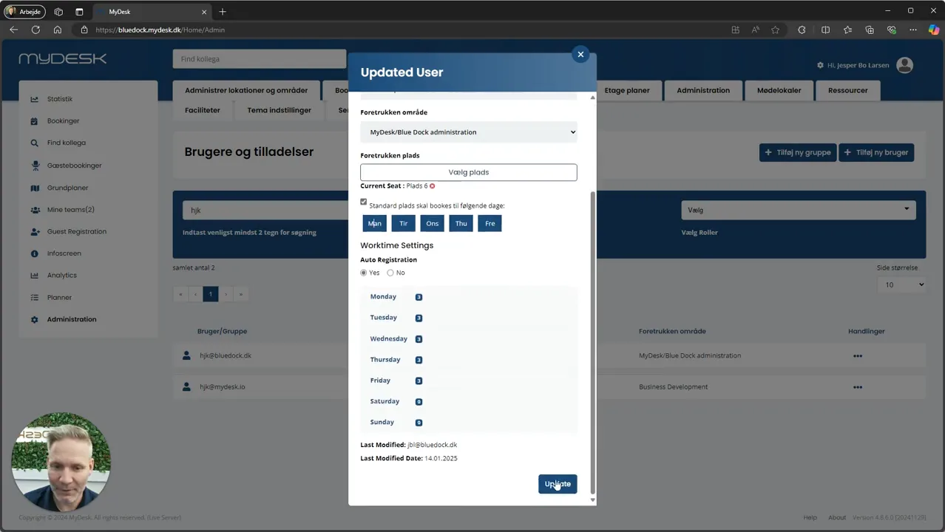Click the browser home button
Screen dimensions: 945x532
(x=58, y=30)
